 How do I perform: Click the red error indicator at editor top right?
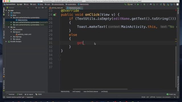point(176,10)
